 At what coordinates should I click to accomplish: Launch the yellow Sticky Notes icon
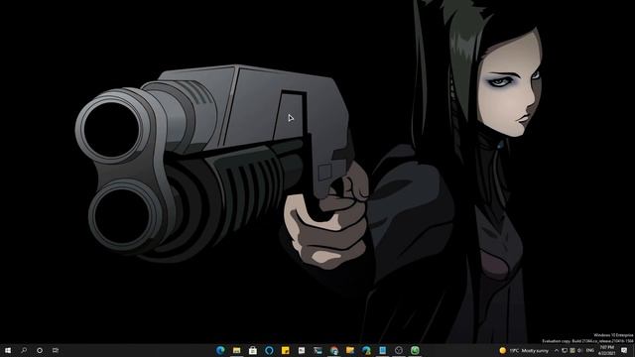point(286,350)
